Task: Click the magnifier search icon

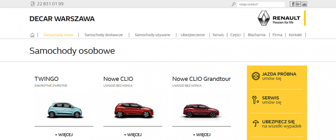Action: click(233, 4)
